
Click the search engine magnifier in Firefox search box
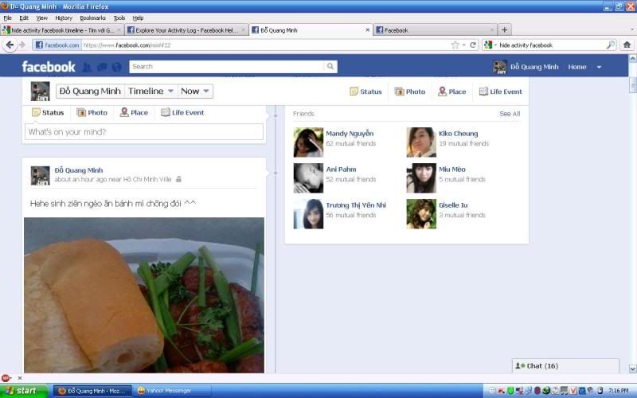pos(611,45)
